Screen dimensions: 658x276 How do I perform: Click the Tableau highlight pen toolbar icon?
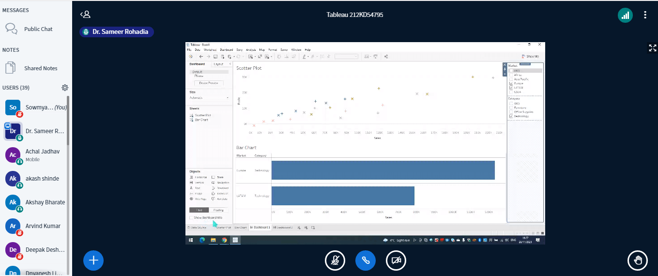click(305, 57)
